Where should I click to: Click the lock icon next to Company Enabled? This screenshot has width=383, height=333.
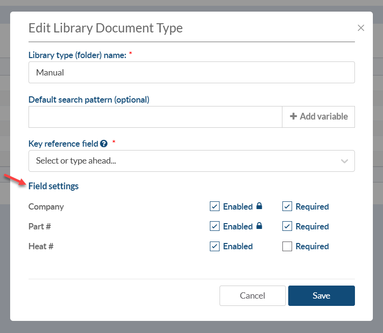click(x=259, y=206)
